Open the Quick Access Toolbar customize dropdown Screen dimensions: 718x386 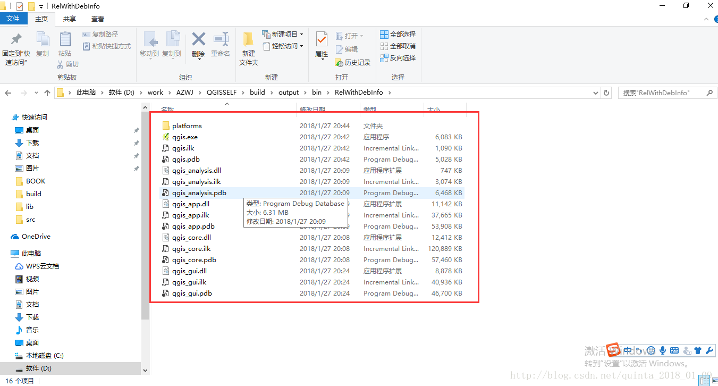coord(41,7)
